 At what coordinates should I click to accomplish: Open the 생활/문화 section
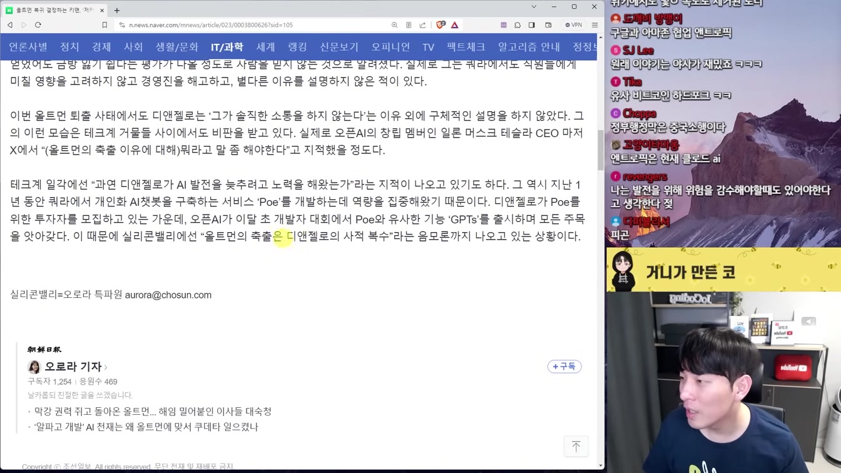(177, 47)
